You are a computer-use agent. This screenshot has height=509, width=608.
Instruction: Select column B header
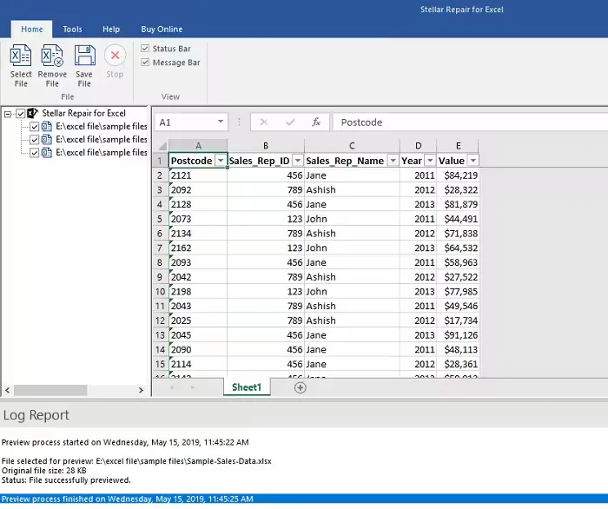click(266, 146)
